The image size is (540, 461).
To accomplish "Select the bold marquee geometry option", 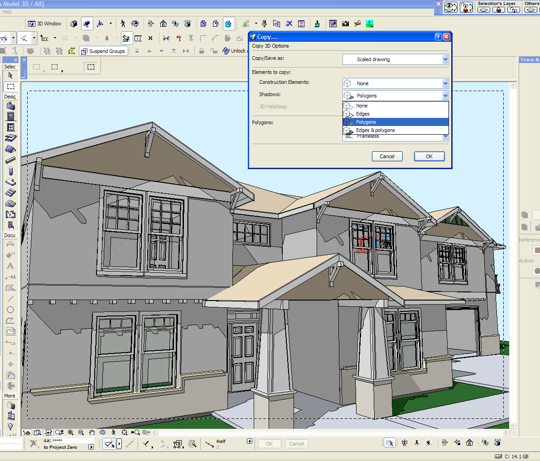I will (x=91, y=67).
